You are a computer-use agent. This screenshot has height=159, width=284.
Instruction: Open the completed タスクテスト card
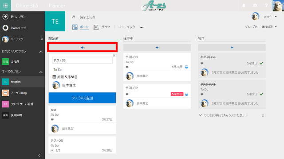click(232, 95)
